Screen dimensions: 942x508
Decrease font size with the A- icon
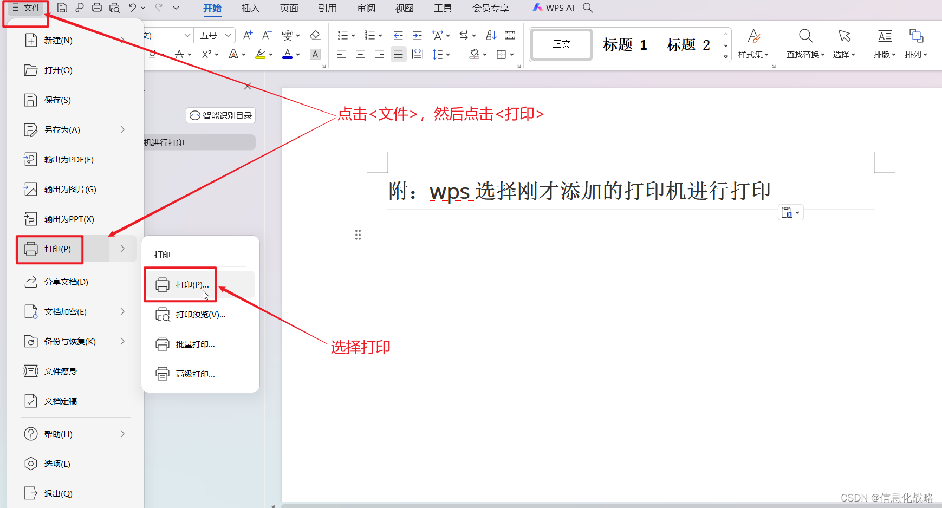coord(267,35)
